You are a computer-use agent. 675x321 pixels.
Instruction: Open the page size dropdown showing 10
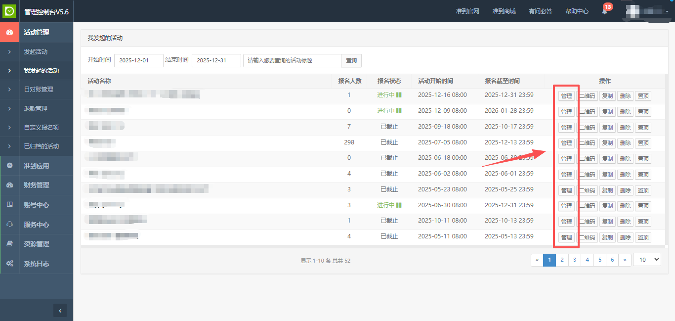pyautogui.click(x=646, y=260)
